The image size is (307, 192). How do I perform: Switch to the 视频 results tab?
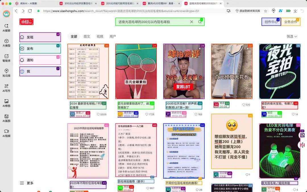[100, 36]
